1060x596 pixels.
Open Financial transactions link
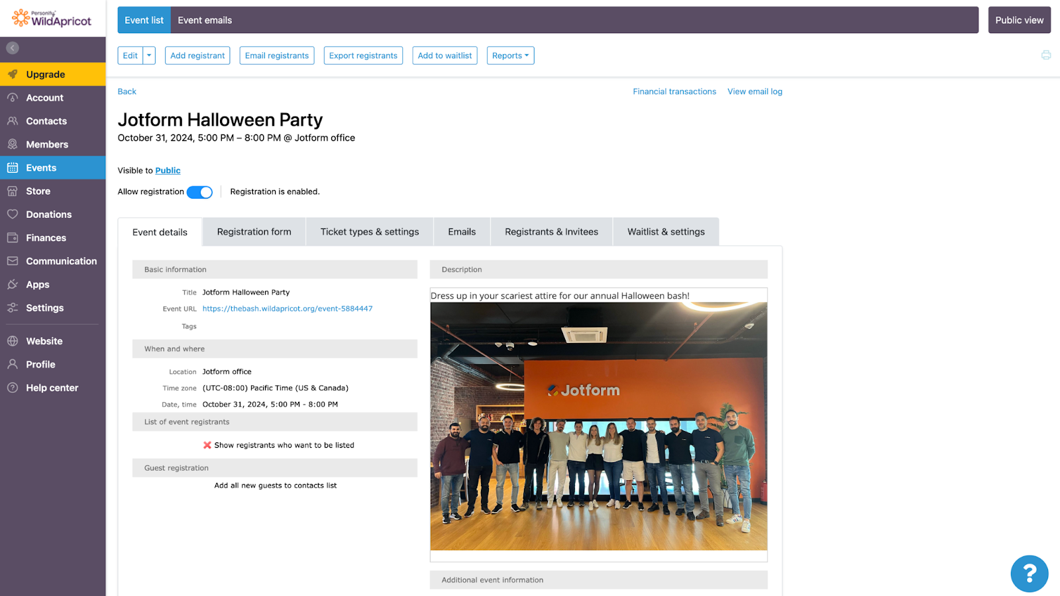click(674, 91)
